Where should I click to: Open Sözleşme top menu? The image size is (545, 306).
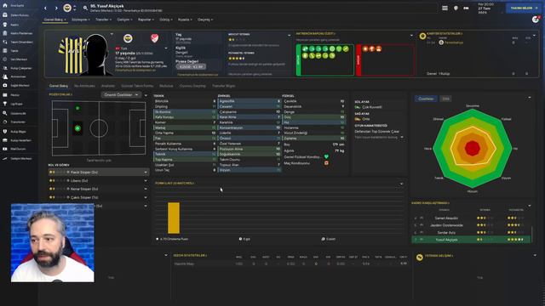[x=81, y=20]
